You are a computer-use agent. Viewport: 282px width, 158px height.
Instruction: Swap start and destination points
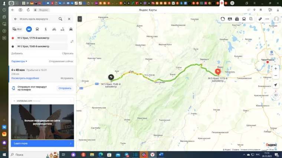pyautogui.click(x=72, y=41)
